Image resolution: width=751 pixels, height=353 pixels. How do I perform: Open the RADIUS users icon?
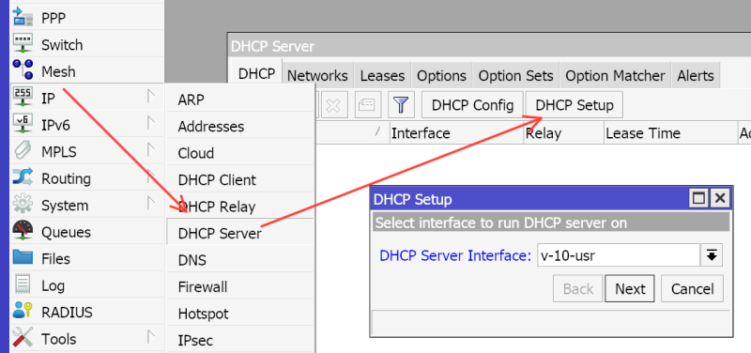pos(23,312)
